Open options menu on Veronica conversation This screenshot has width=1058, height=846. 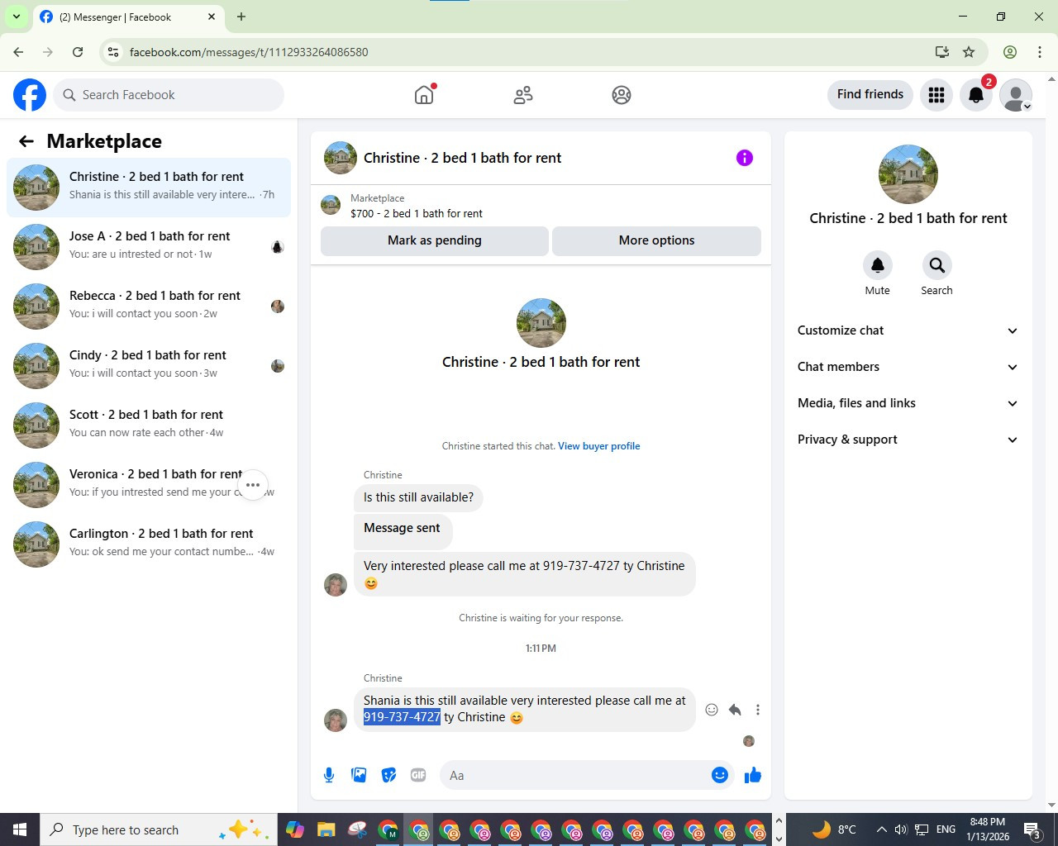[253, 485]
